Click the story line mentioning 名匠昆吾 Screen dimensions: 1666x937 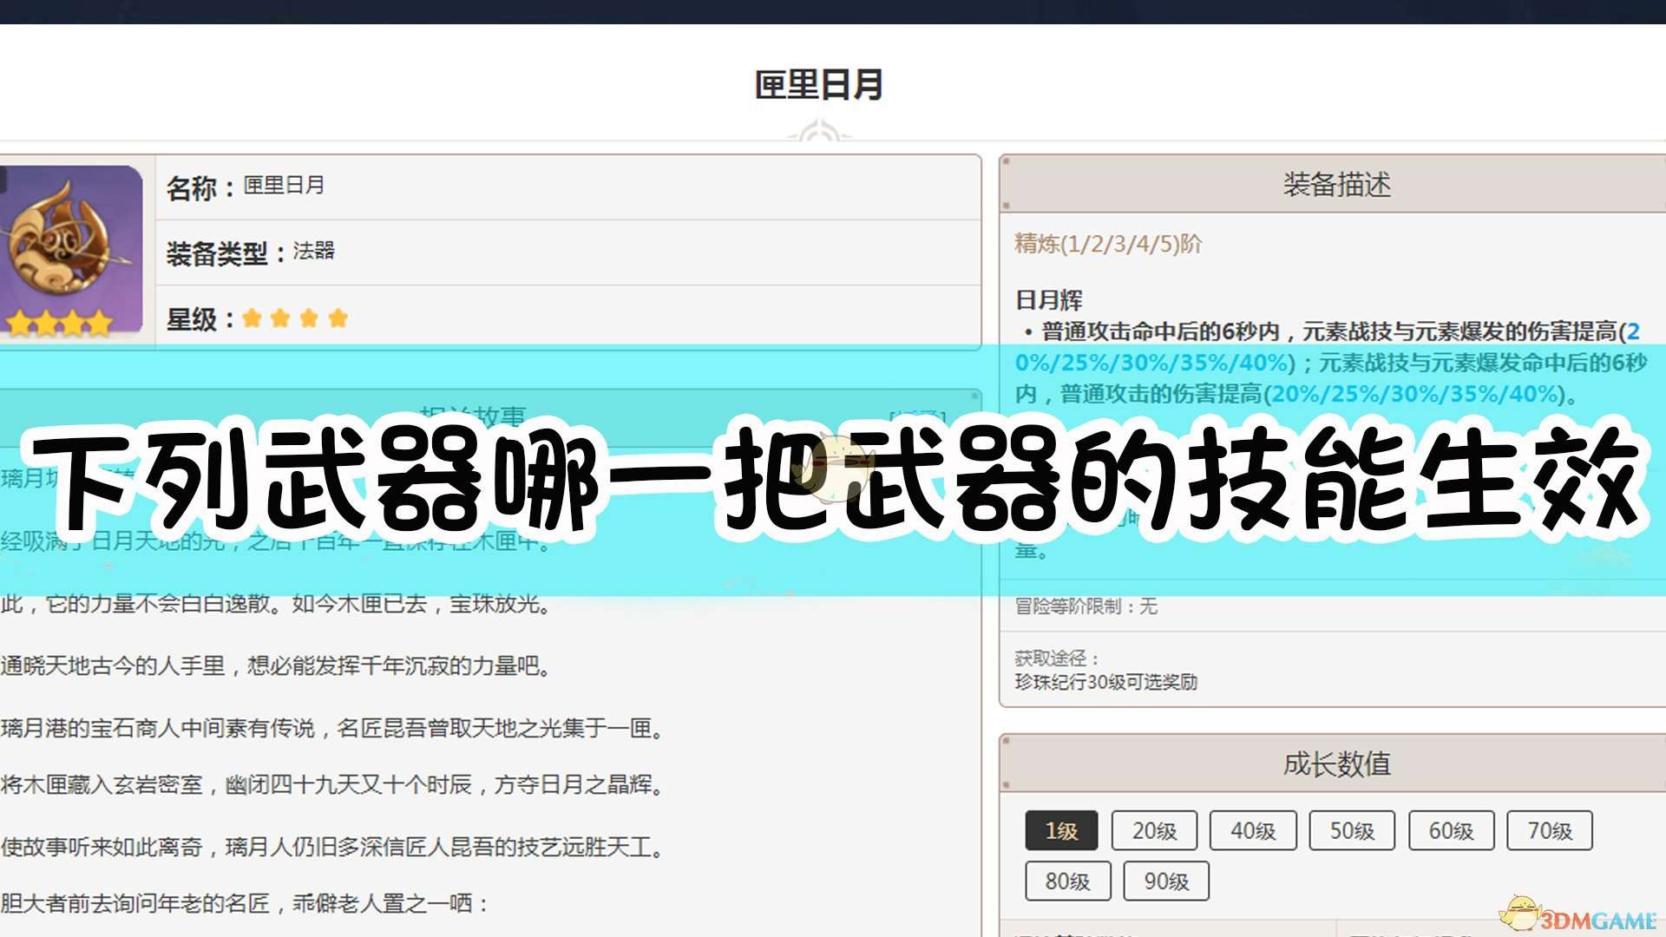[x=332, y=728]
